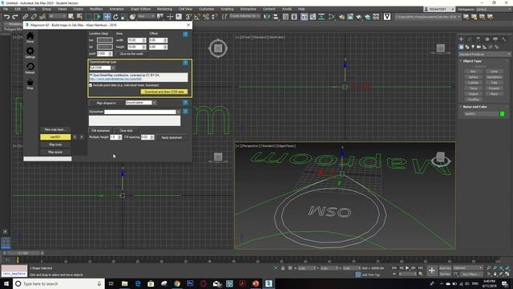
Task: Toggle the Angle Snap icon
Action: [197, 16]
